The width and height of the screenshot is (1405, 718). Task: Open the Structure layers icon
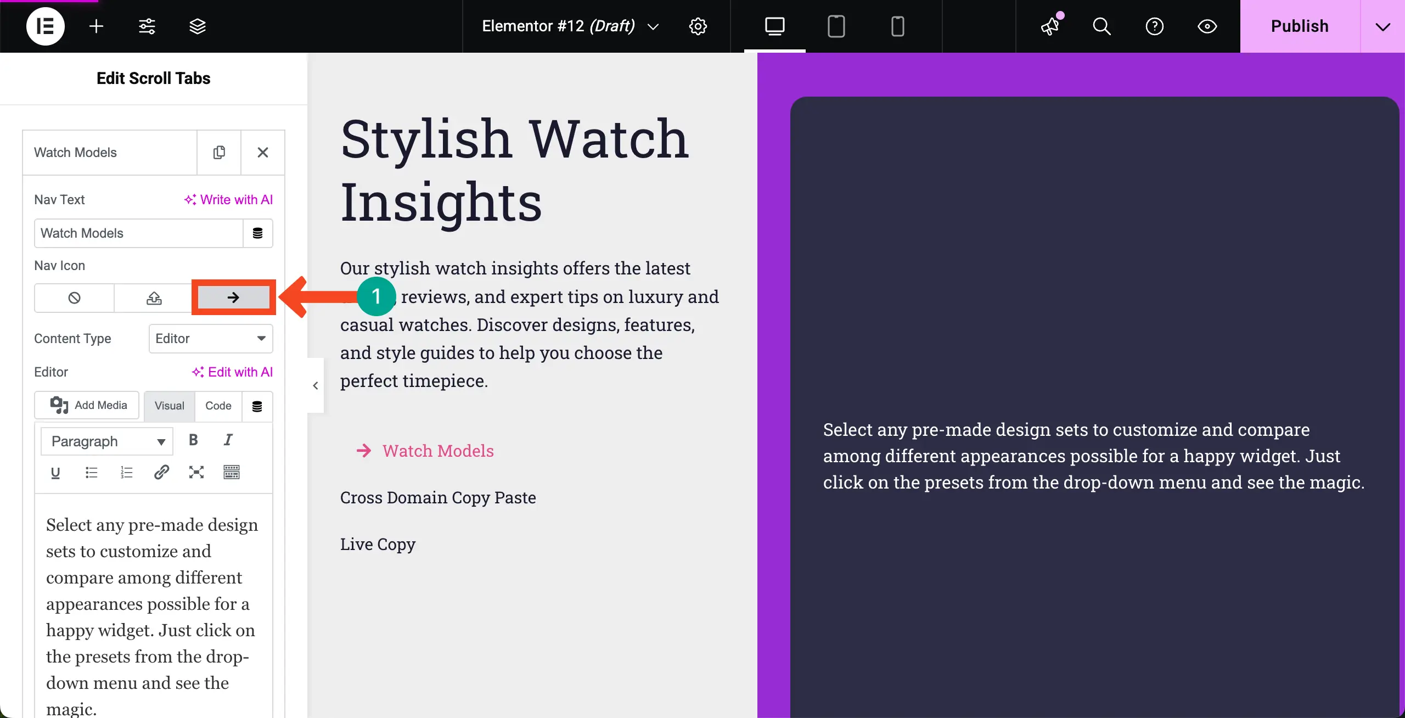pos(197,26)
